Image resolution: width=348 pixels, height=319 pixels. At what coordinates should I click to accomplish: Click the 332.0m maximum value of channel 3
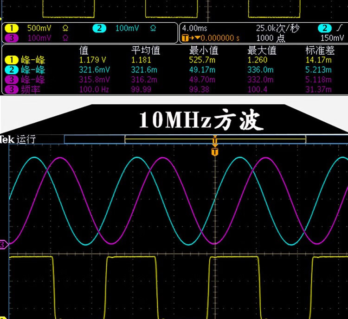coord(260,80)
